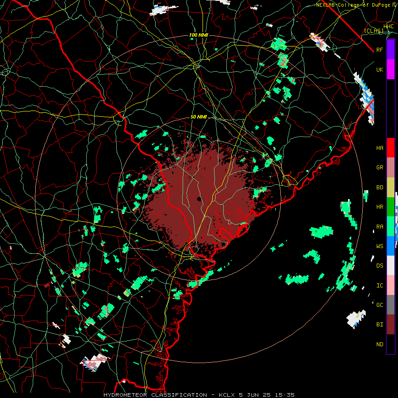Click the white DS legend color swatch
This screenshot has width=398, height=398.
[390, 265]
